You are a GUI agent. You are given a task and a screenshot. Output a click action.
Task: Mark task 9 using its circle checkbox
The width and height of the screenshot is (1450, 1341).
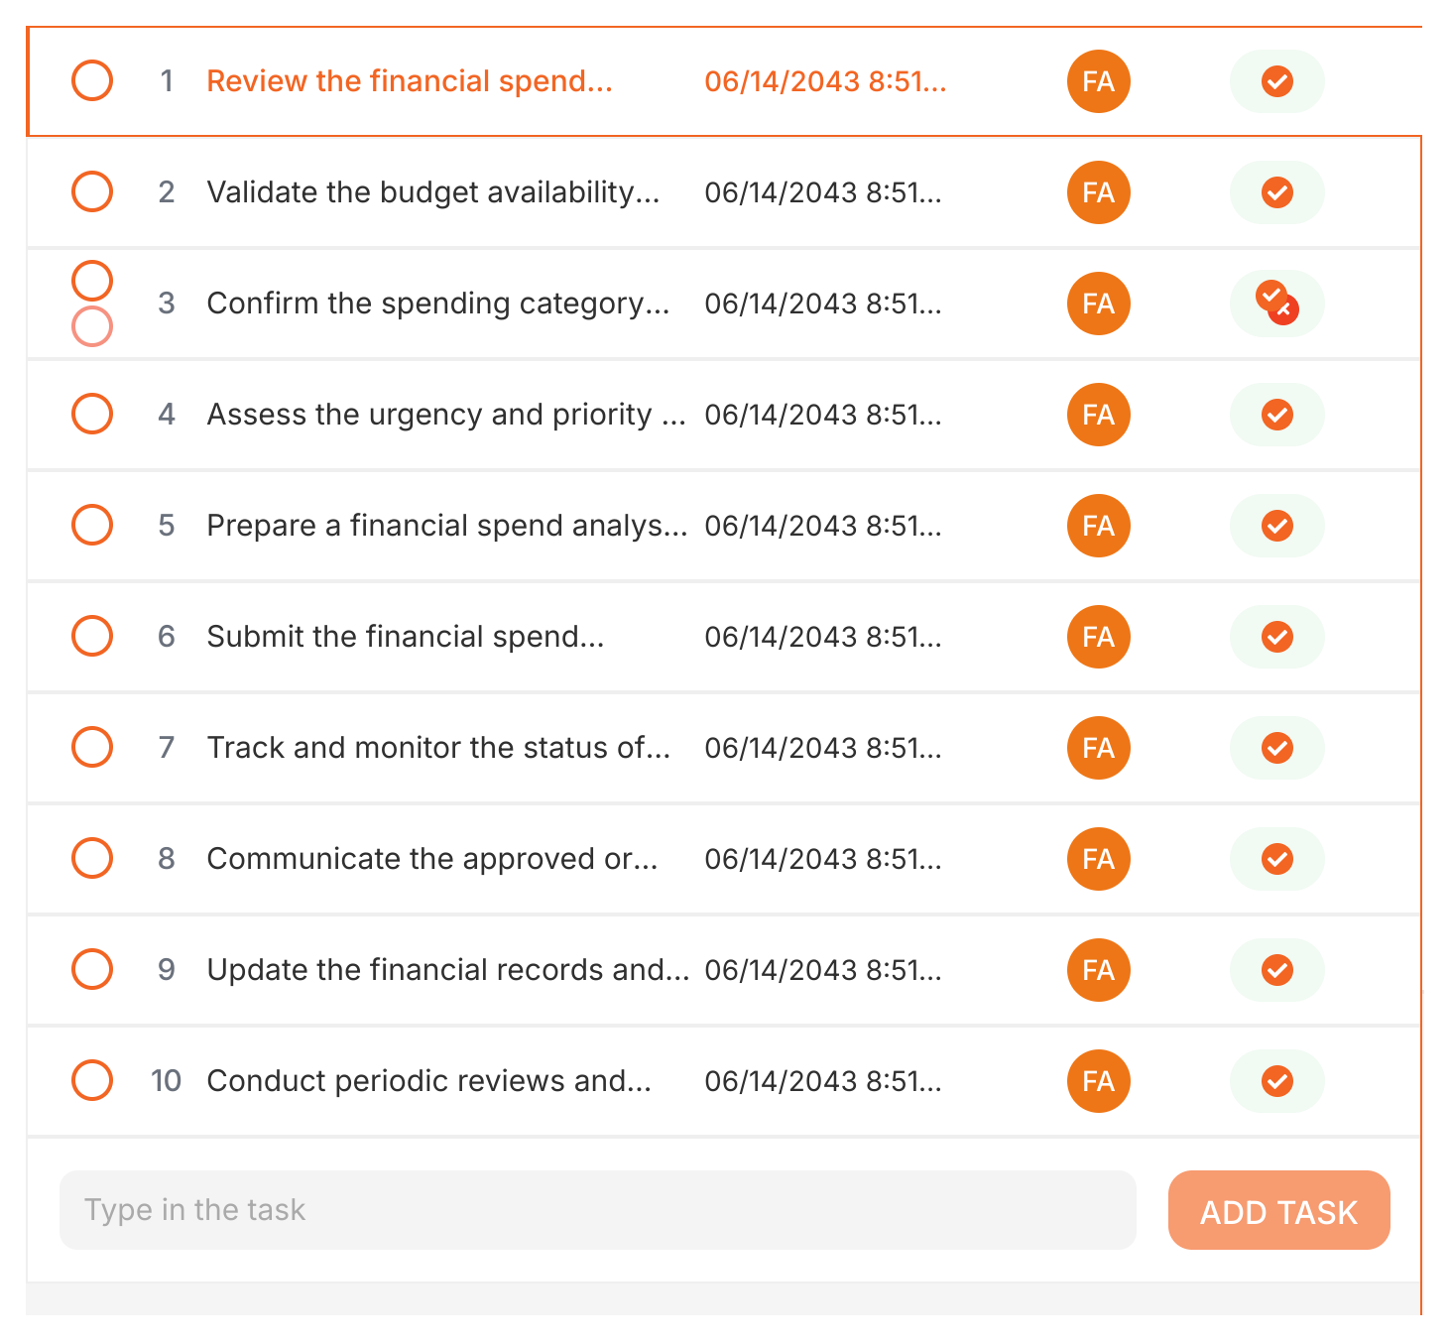(x=91, y=969)
